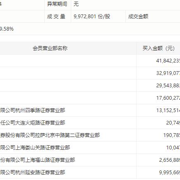This screenshot has width=180, height=180.
Task: Select the amount starting 20,74
Action: (173, 123)
